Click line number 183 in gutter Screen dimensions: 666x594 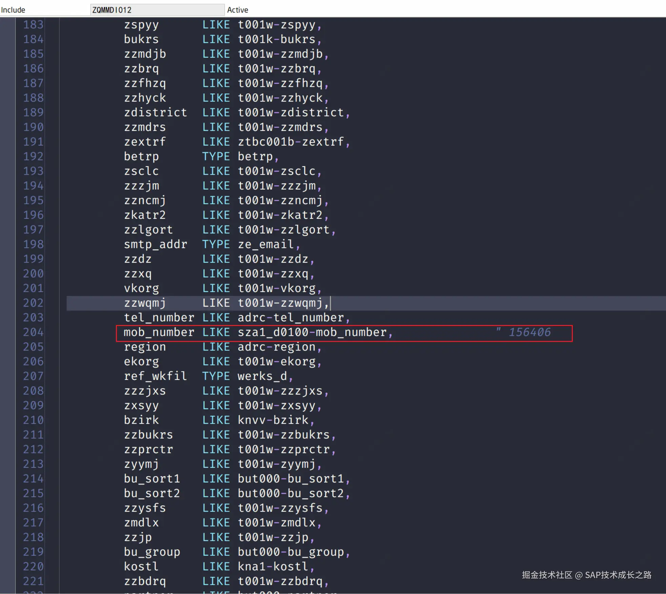pos(33,25)
